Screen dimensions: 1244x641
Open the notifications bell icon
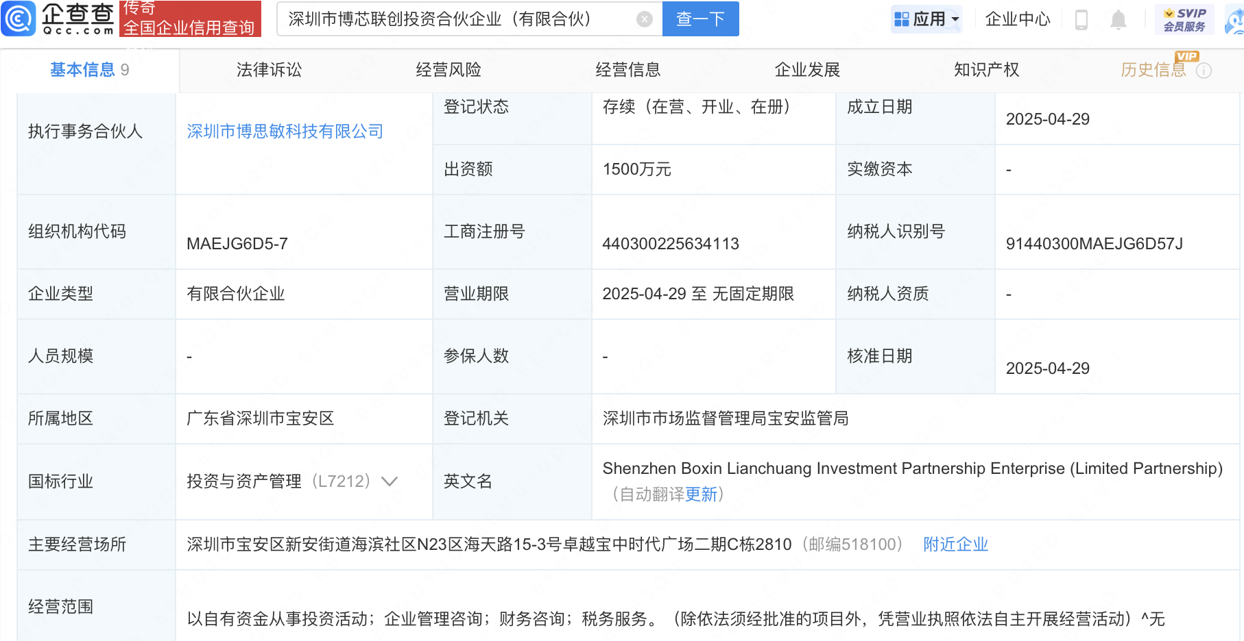pos(1119,19)
